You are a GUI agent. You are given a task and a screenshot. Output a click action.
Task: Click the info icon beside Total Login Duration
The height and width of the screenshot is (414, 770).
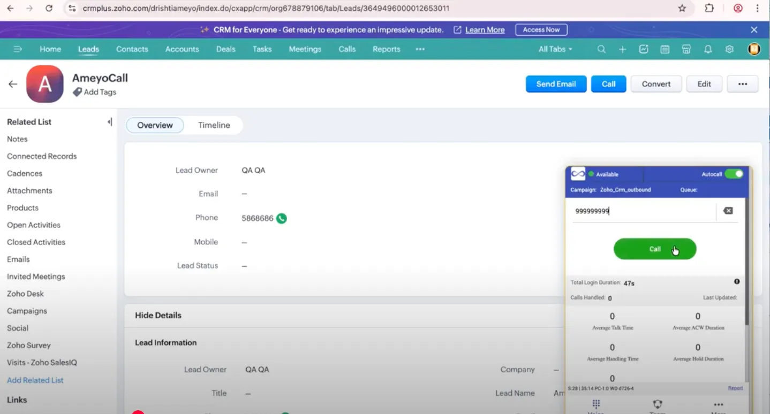point(737,281)
